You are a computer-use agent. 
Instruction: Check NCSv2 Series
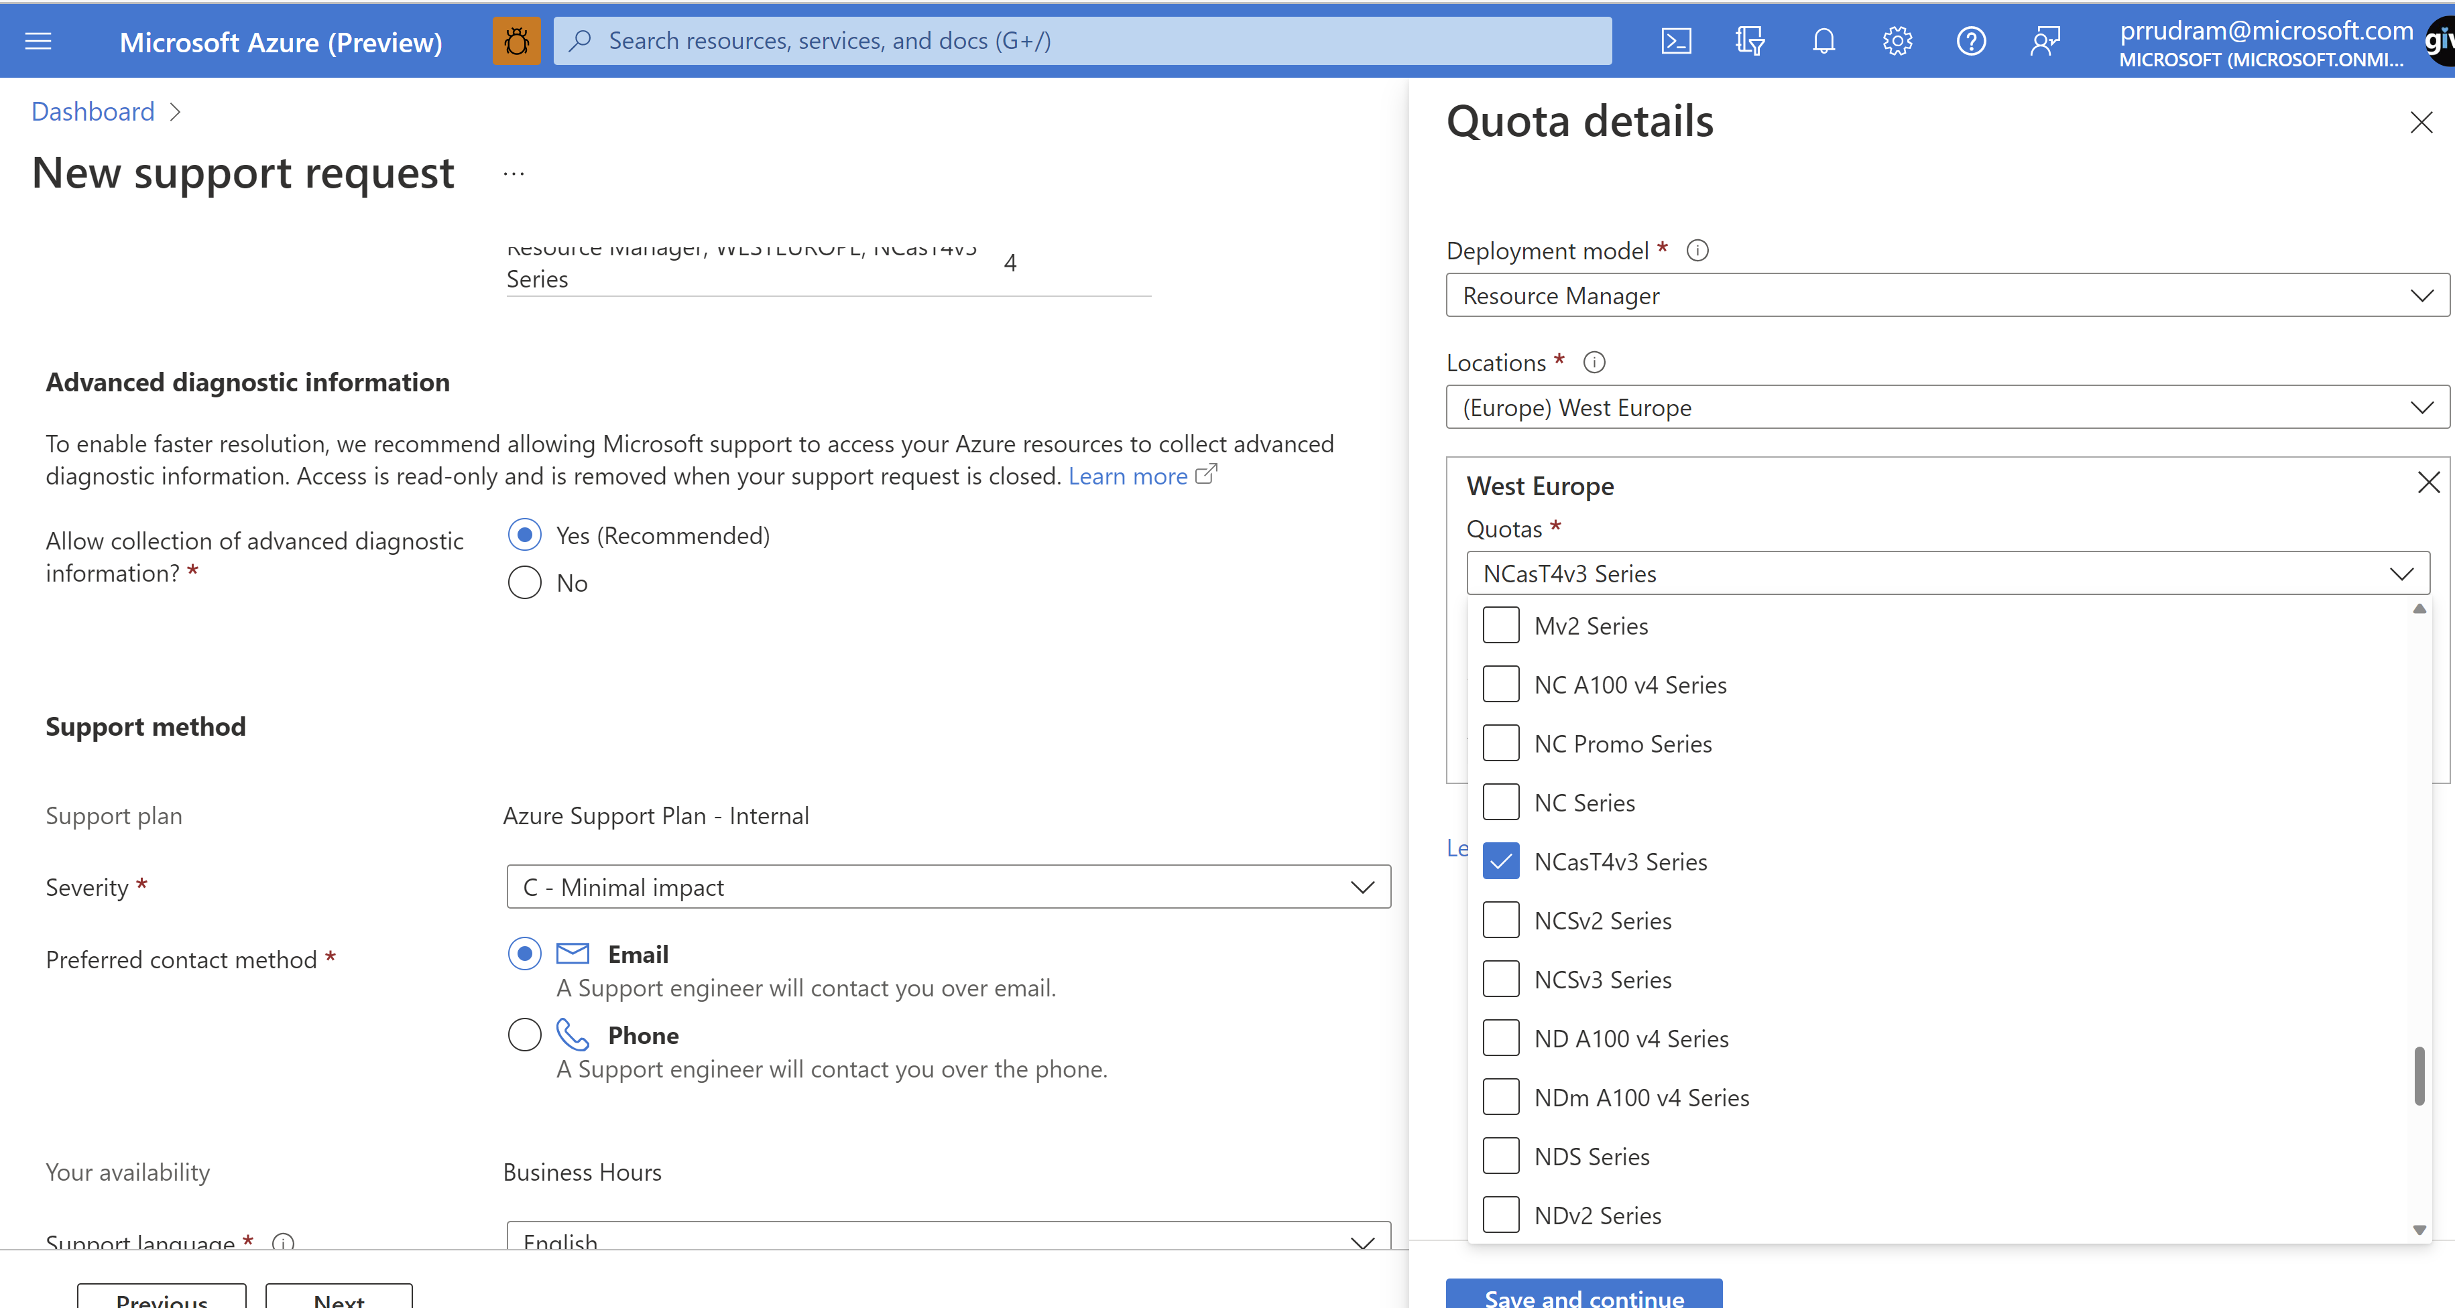coord(1501,921)
